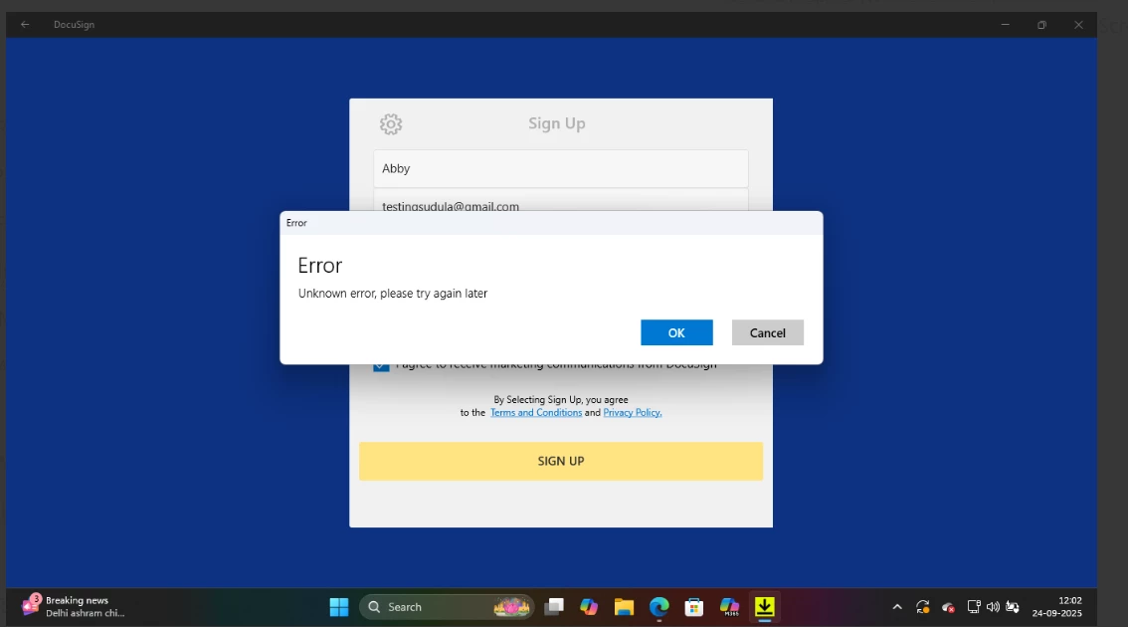Open the clock showing 12:02 24-09-2025
Viewport: 1128px width, 627px height.
pos(1056,607)
